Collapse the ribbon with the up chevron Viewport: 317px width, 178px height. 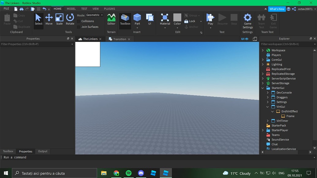point(266,9)
